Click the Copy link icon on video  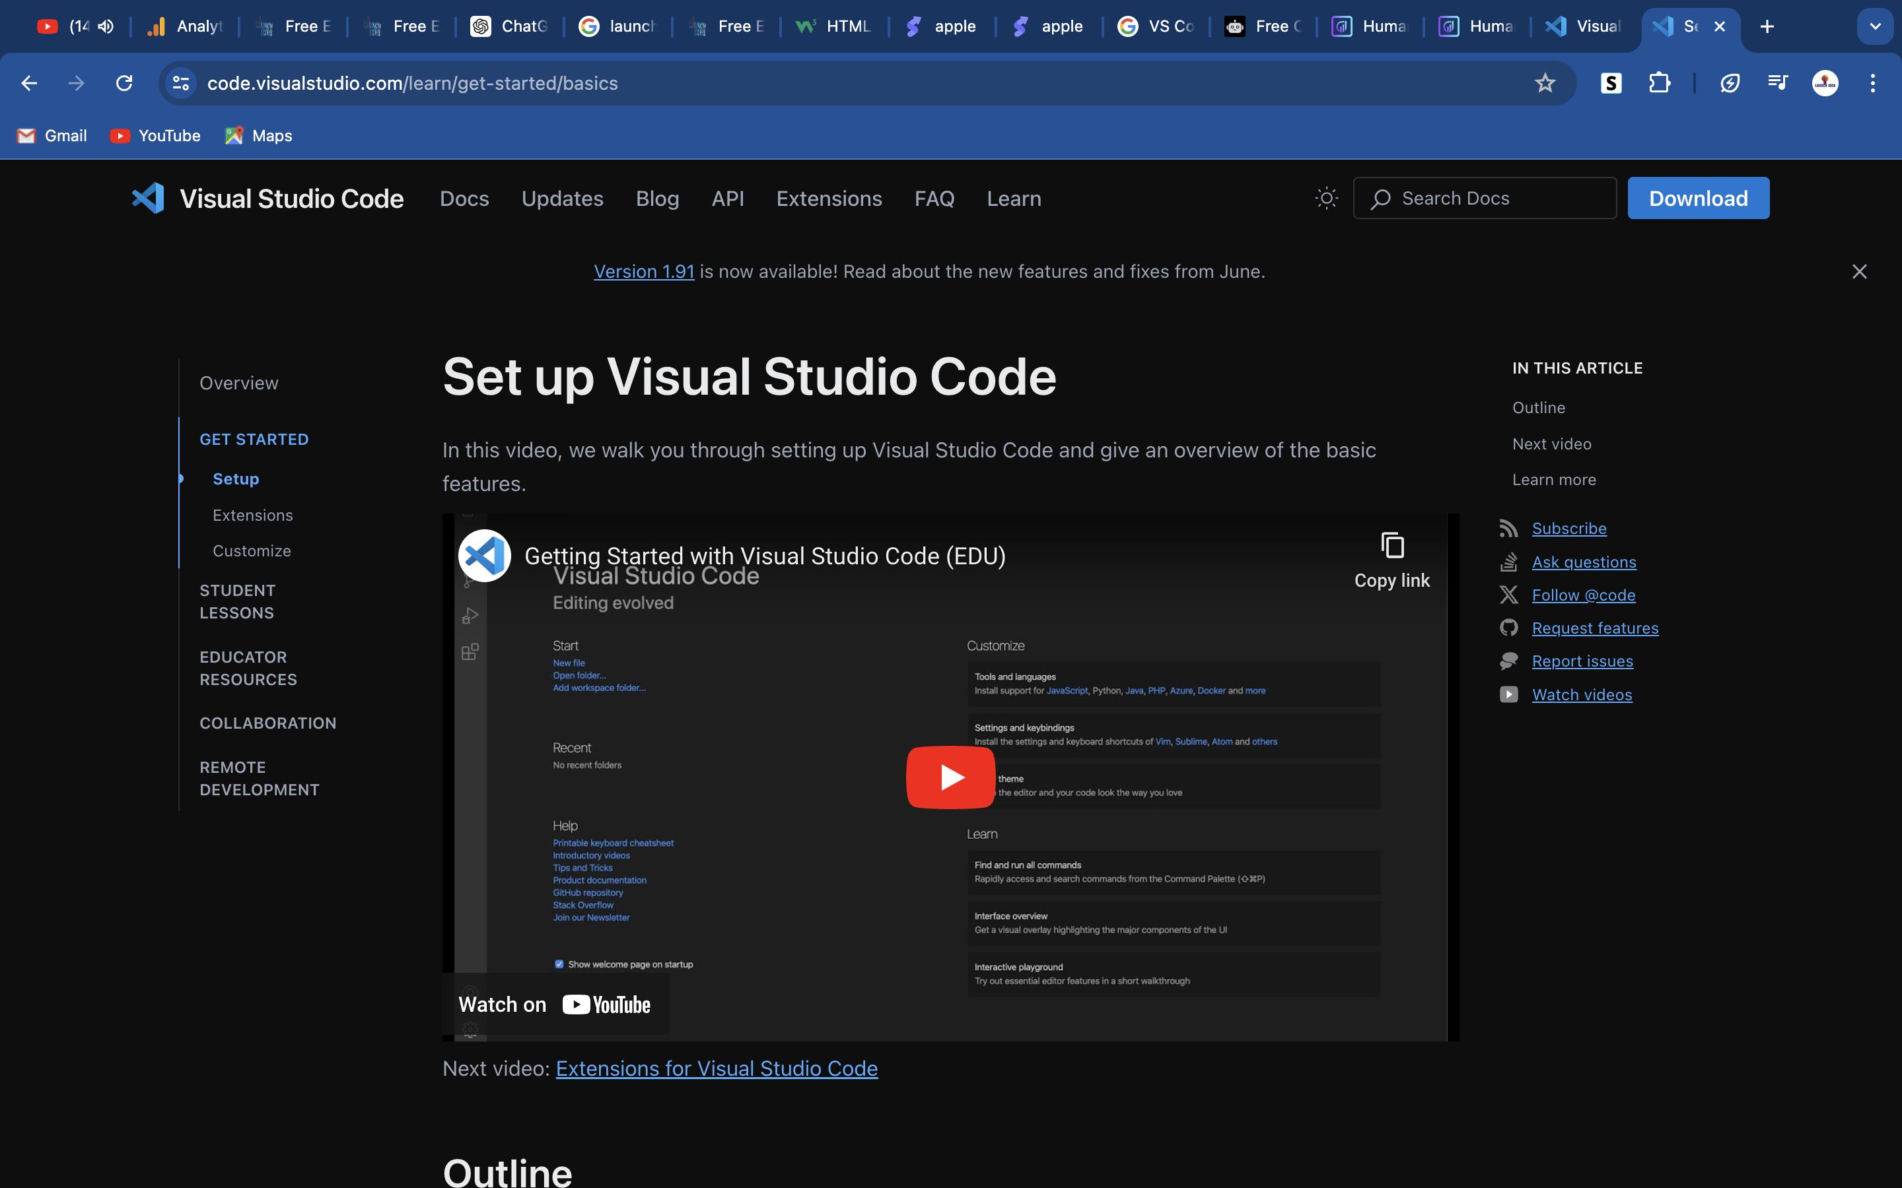(1391, 544)
